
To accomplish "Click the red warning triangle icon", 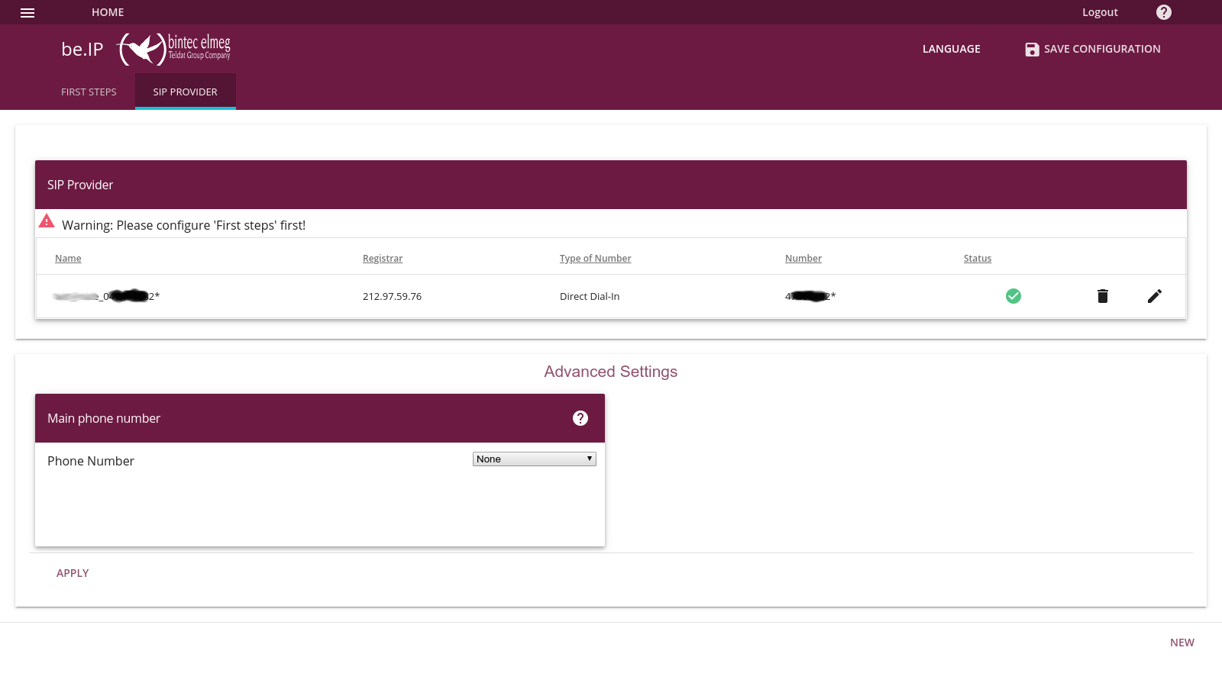I will (47, 221).
